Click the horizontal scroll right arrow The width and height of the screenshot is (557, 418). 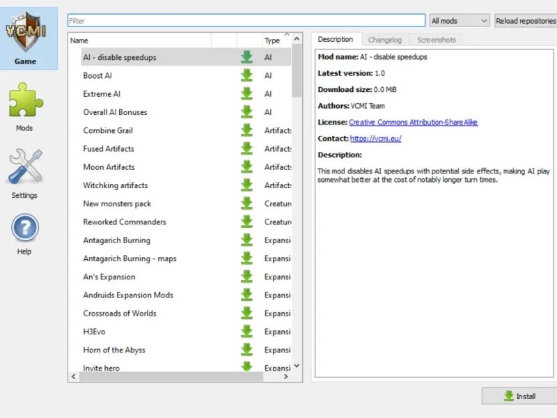(285, 376)
